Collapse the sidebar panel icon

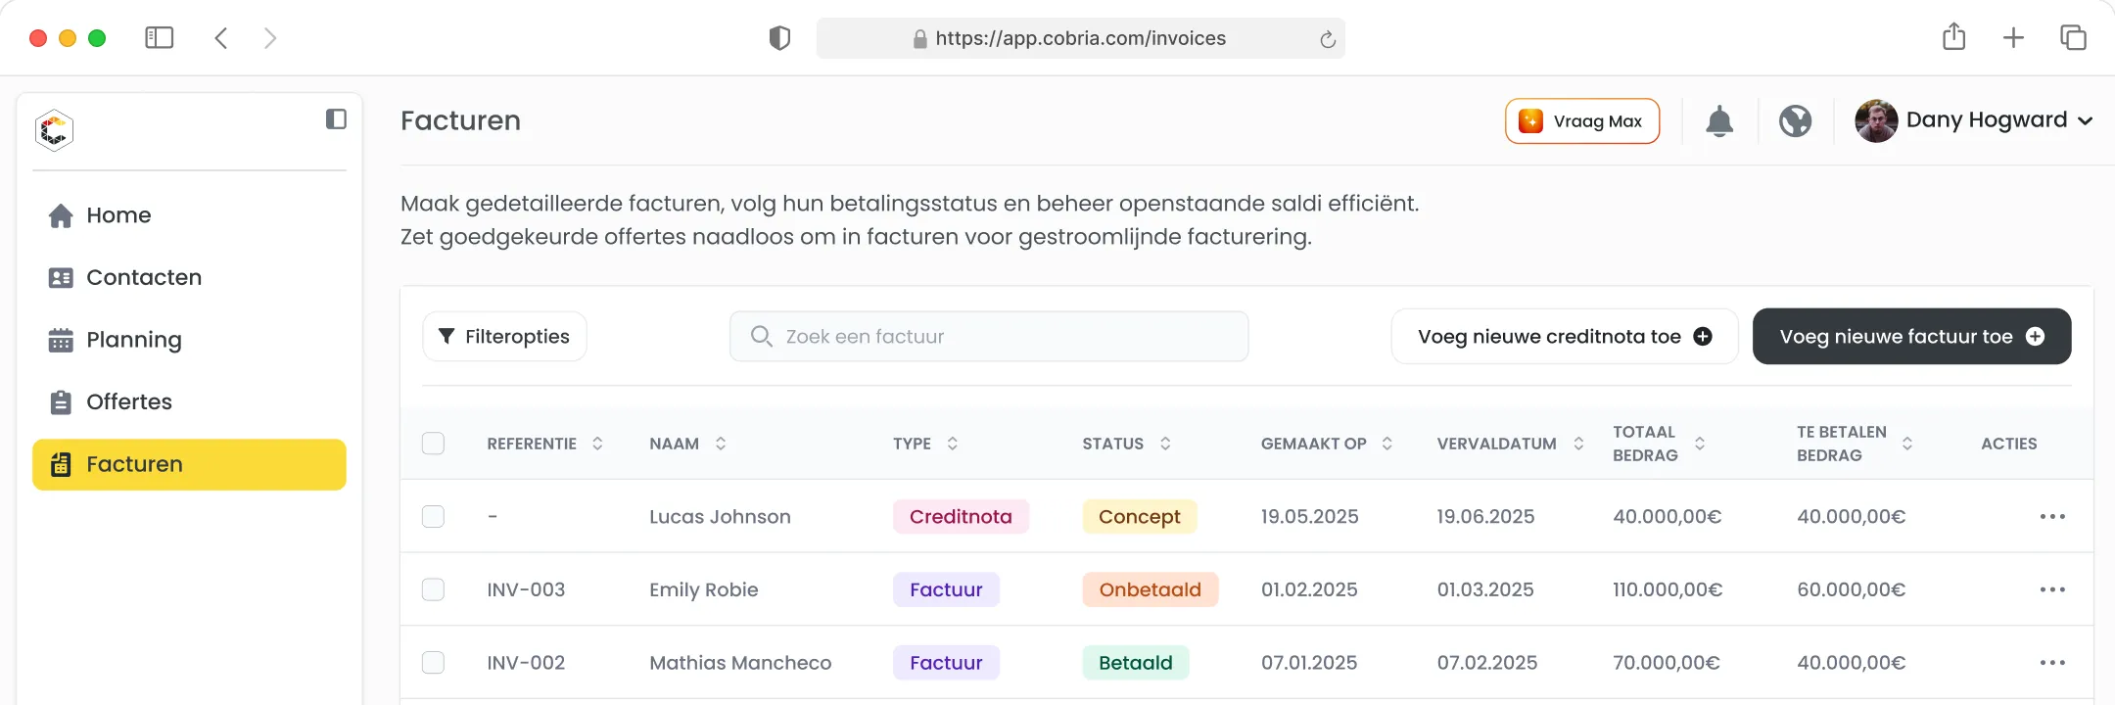pos(336,119)
